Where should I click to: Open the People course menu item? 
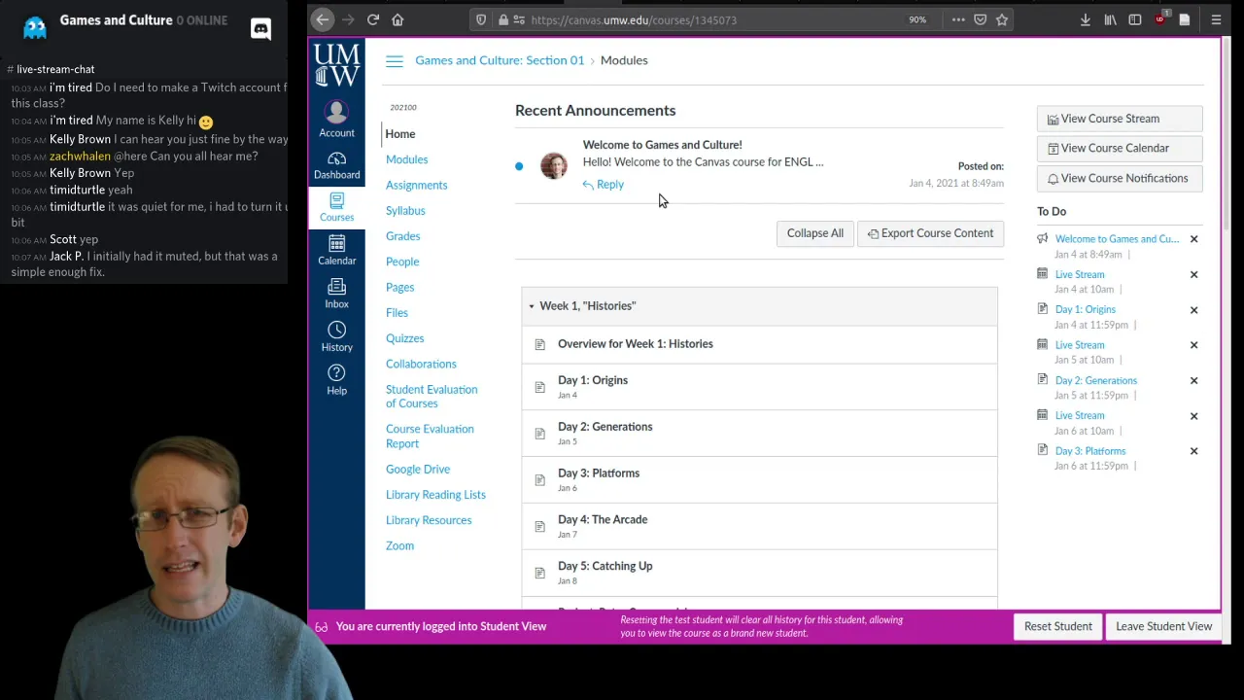[402, 262]
